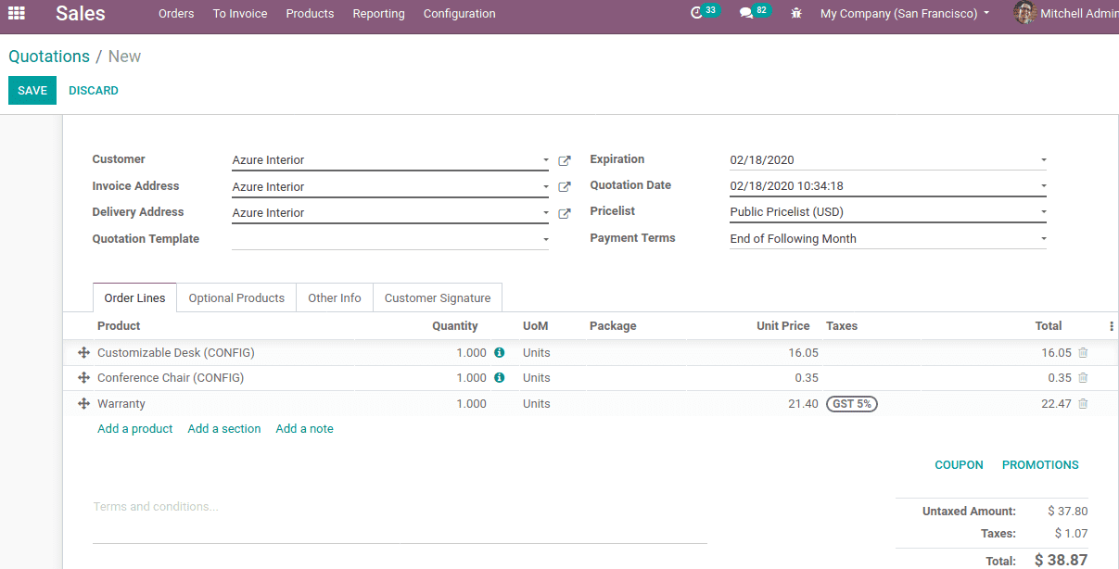The width and height of the screenshot is (1119, 569).
Task: Click Mitchell Admin user avatar
Action: coord(1024,13)
